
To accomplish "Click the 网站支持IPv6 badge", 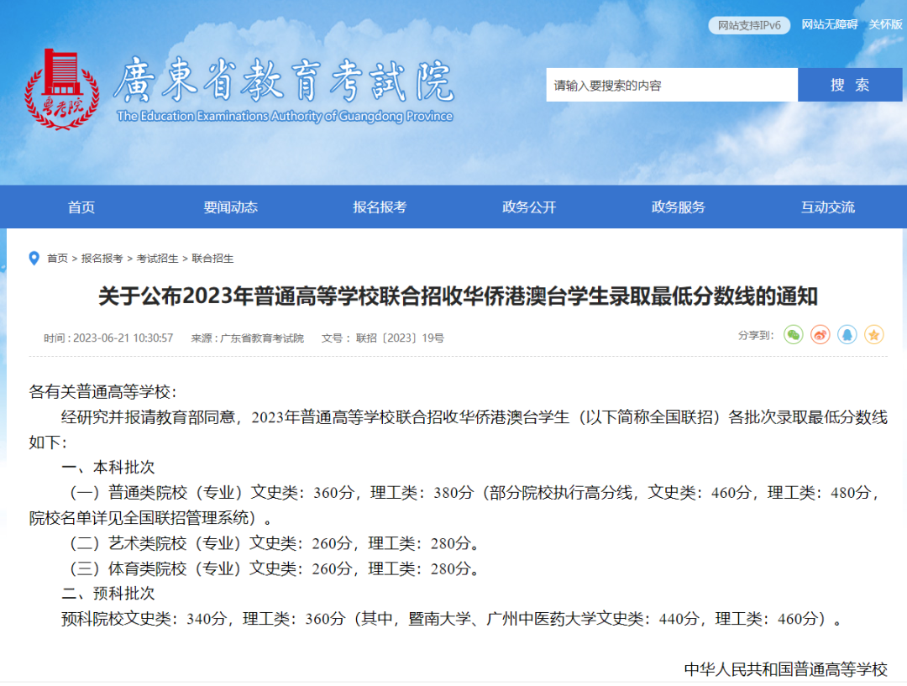I will click(749, 25).
